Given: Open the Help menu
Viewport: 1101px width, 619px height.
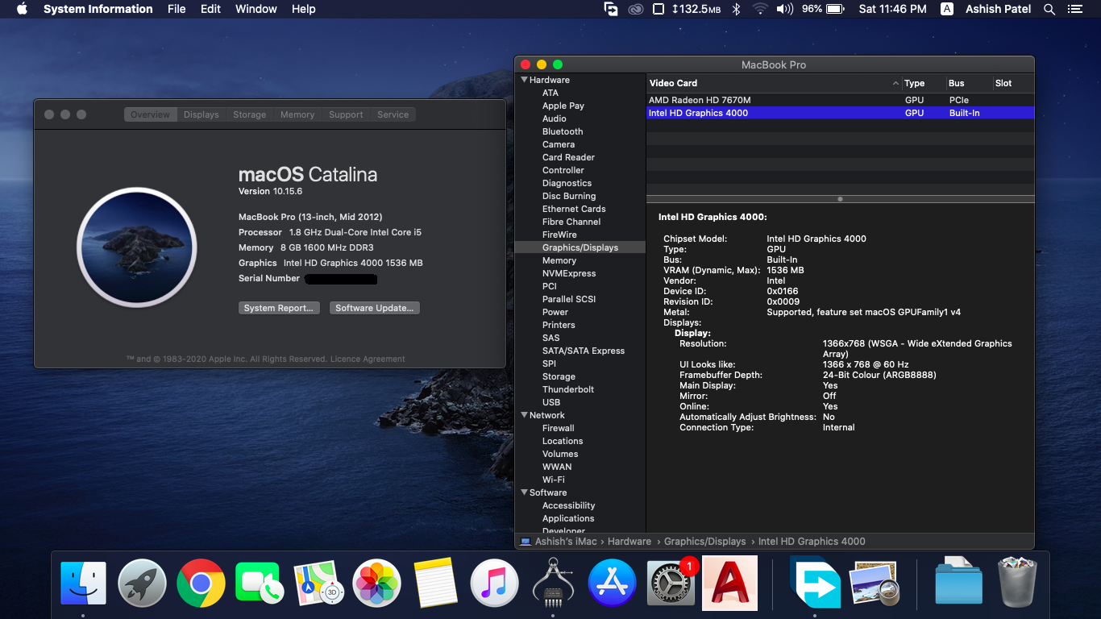Looking at the screenshot, I should pos(303,9).
